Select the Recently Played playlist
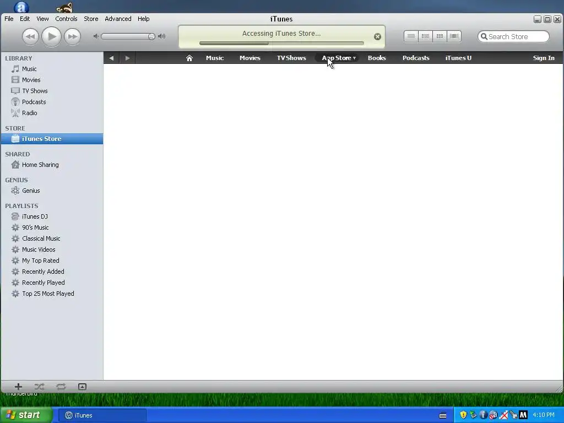Screen dimensions: 564x423 point(52,283)
